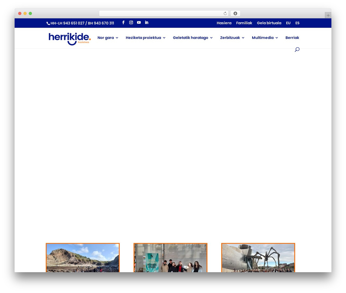
Task: Click the Herrikide ikastetxea logo
Action: 69,39
